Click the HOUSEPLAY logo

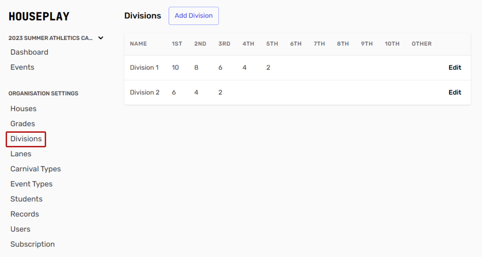39,16
